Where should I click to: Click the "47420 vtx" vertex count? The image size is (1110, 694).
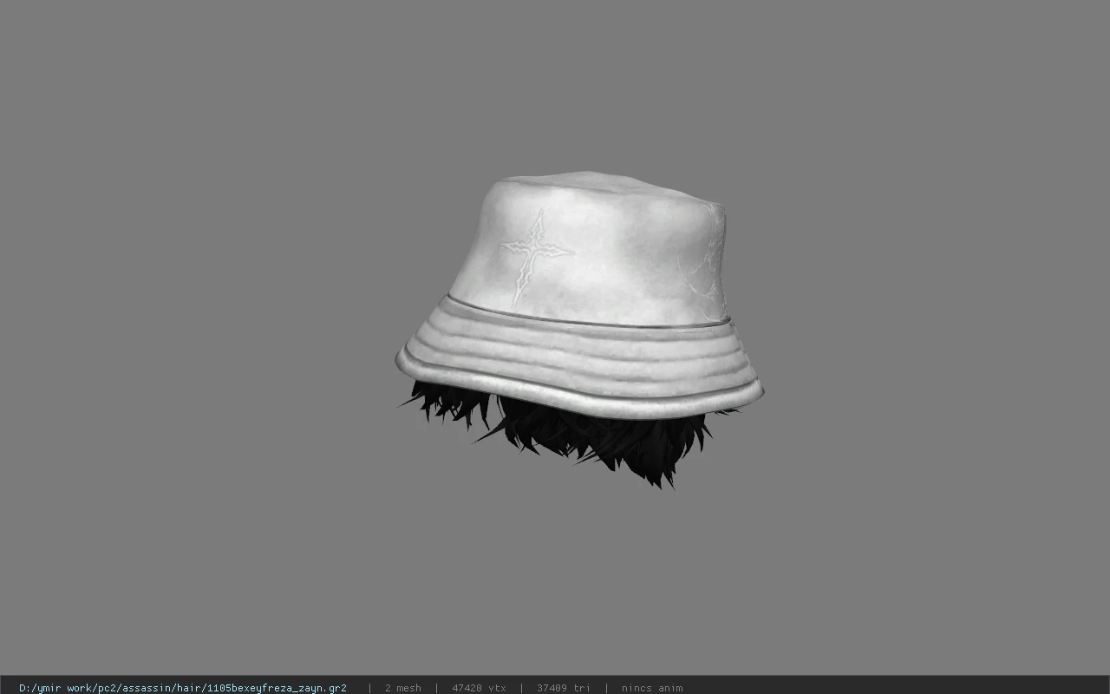click(x=479, y=688)
